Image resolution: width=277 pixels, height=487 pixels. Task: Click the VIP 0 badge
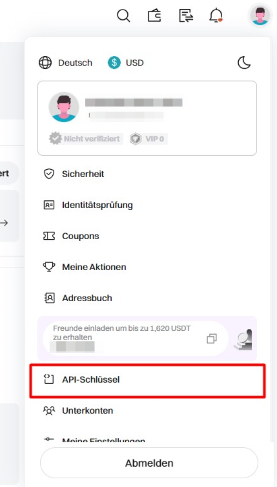(148, 139)
